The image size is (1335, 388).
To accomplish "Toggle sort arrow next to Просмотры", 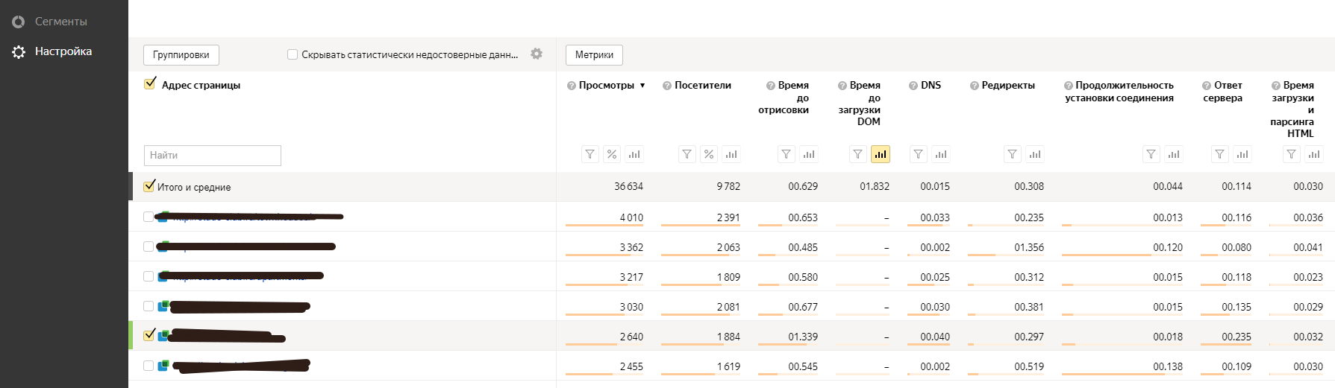I will (643, 86).
